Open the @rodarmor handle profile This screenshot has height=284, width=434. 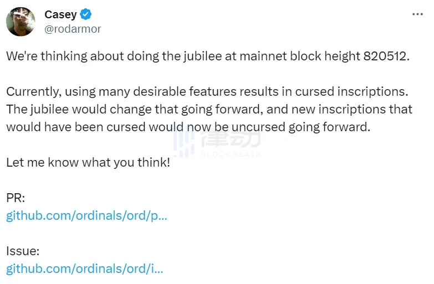pyautogui.click(x=73, y=29)
